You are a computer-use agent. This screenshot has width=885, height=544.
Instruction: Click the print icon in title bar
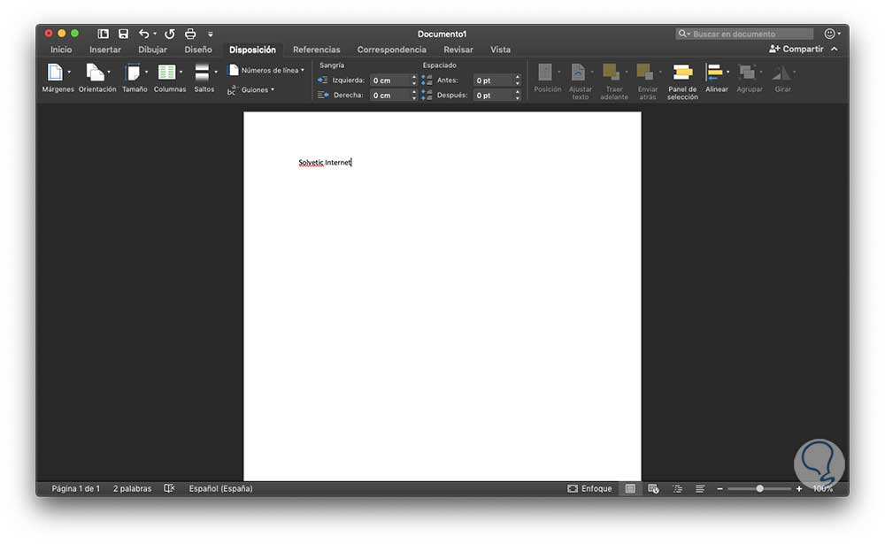pyautogui.click(x=190, y=34)
